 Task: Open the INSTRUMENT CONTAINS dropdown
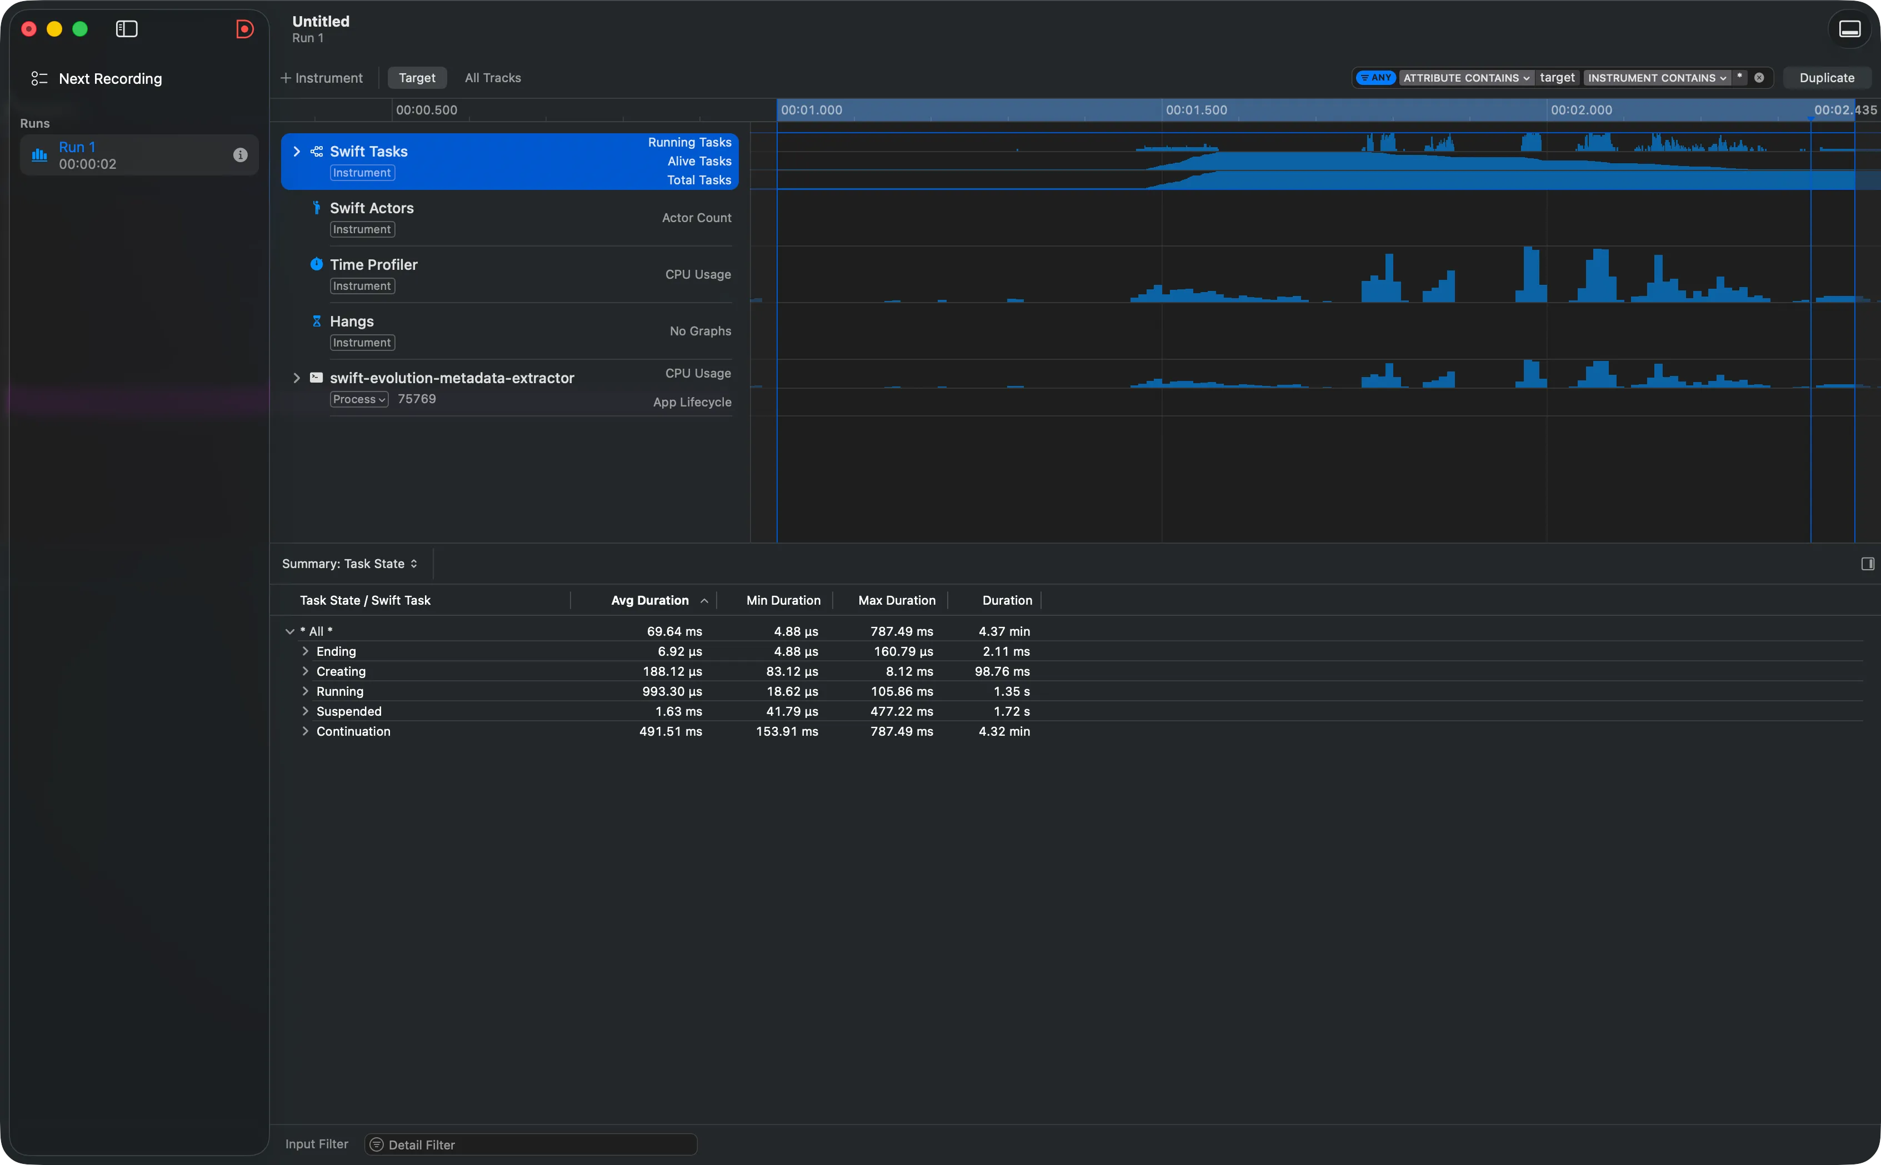pyautogui.click(x=1657, y=78)
